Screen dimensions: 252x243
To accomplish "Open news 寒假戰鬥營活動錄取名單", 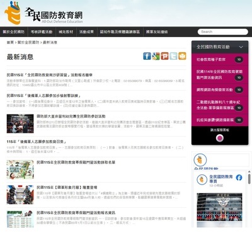I will click(x=76, y=162).
